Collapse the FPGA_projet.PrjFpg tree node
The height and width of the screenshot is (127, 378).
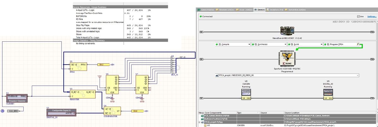tap(199, 122)
